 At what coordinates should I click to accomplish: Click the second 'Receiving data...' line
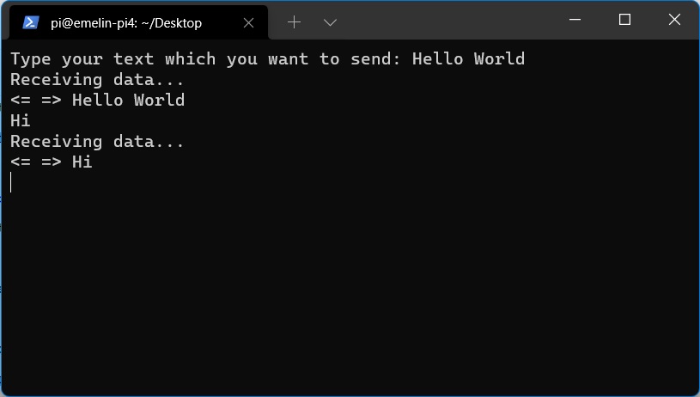(x=97, y=142)
